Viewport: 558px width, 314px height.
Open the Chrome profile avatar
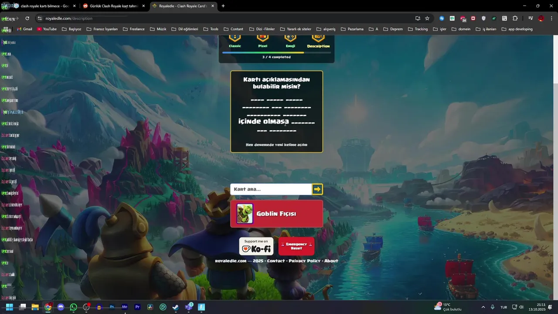pos(541,18)
